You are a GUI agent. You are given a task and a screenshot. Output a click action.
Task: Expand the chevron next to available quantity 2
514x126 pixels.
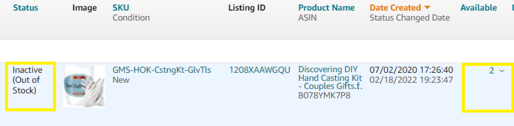click(502, 71)
